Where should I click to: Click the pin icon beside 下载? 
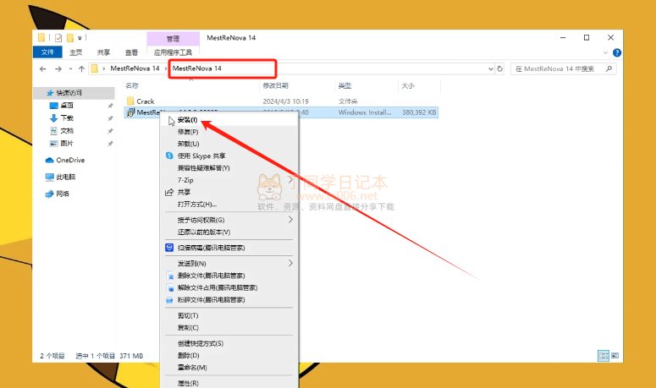(x=110, y=118)
